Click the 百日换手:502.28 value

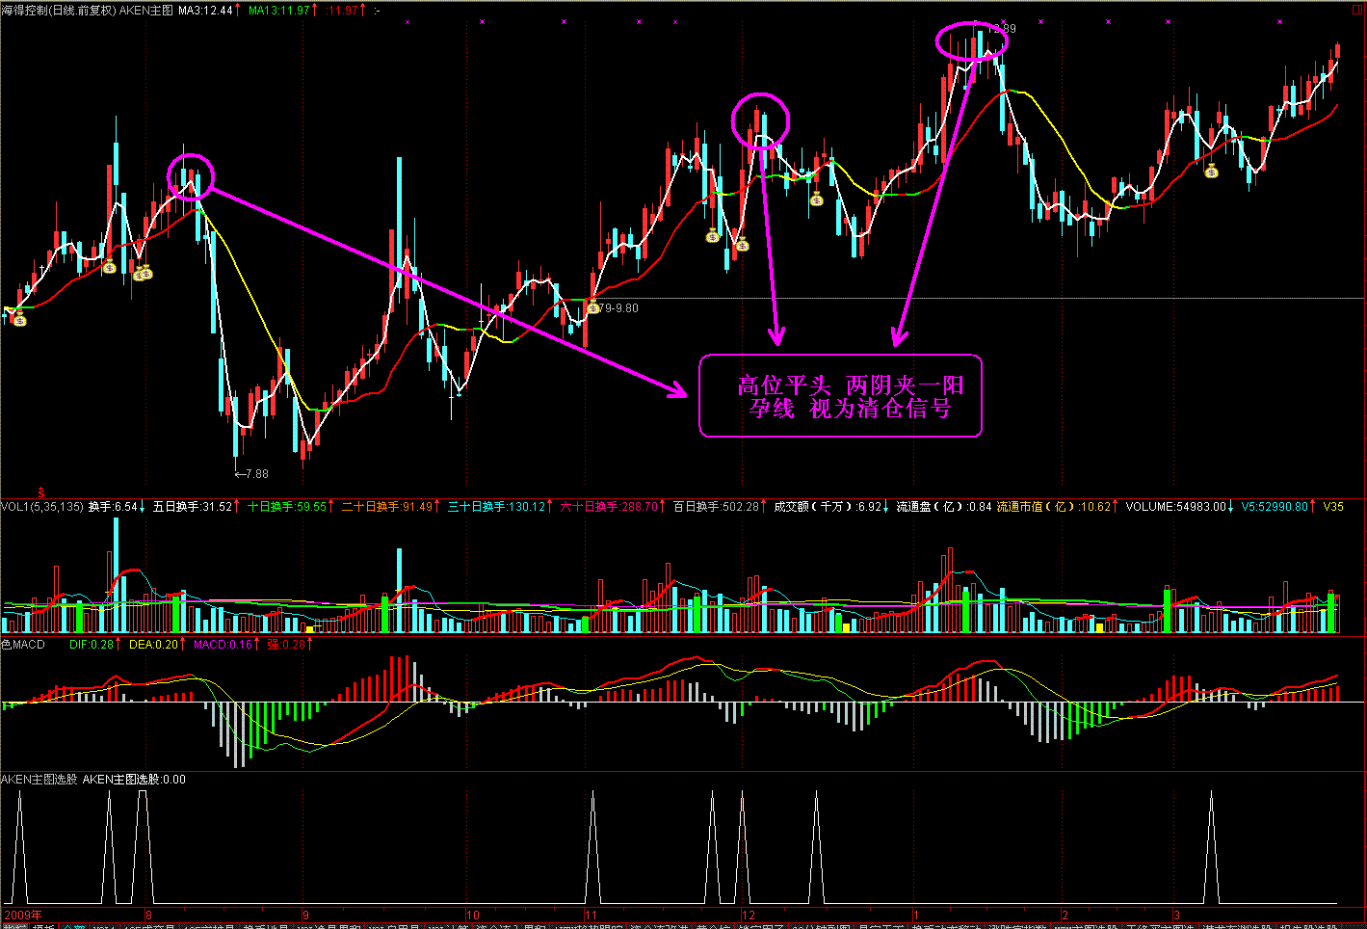click(x=716, y=506)
